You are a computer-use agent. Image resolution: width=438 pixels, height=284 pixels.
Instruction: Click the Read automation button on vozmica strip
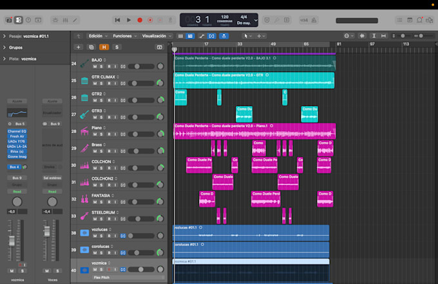tap(17, 191)
